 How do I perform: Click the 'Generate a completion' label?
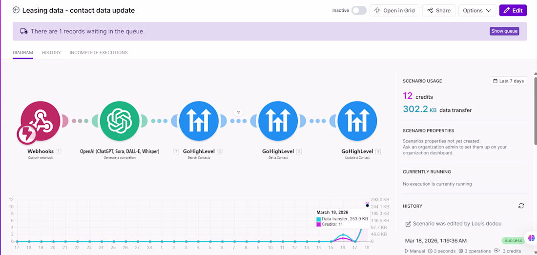tap(120, 158)
